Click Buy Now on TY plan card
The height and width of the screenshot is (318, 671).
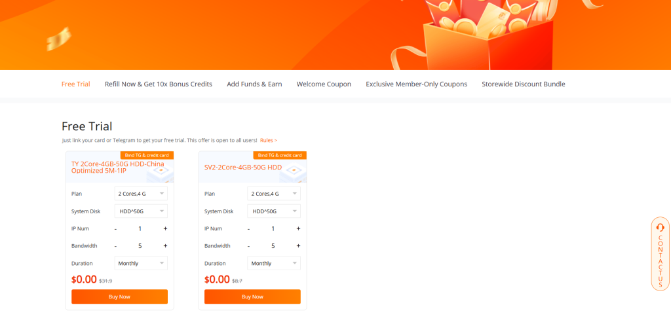tap(119, 297)
